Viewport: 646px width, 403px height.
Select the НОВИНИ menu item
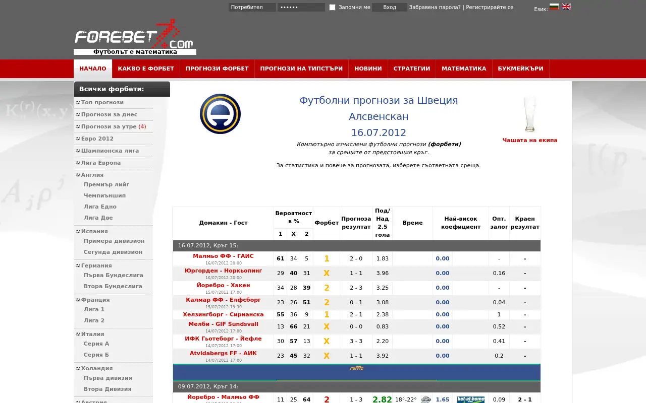(x=368, y=69)
